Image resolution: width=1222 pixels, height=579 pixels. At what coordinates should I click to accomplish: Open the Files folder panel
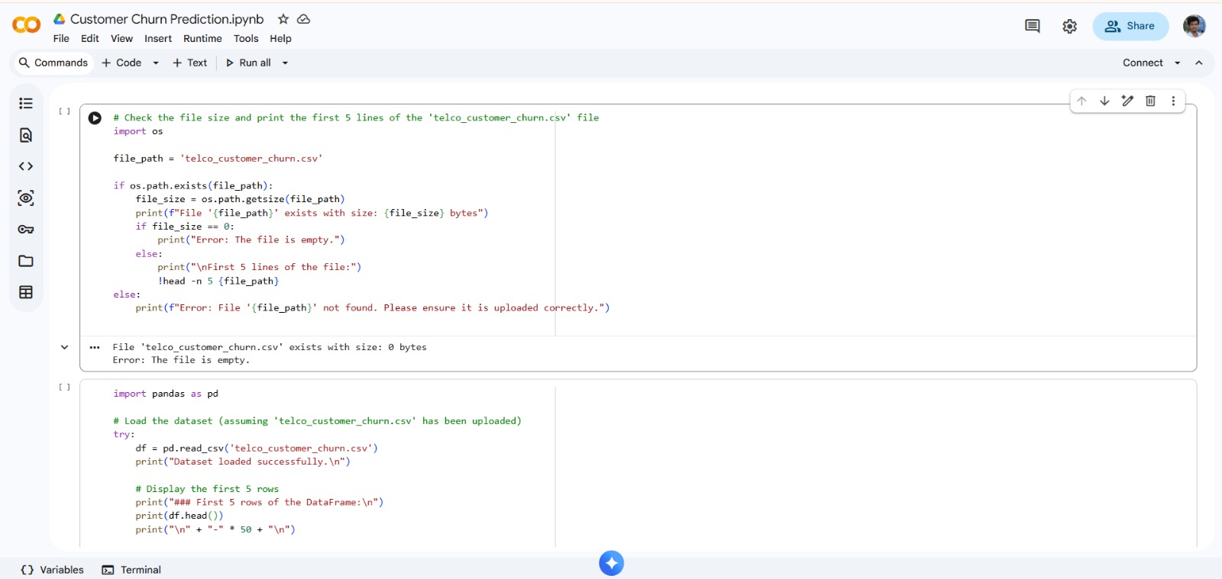click(26, 261)
